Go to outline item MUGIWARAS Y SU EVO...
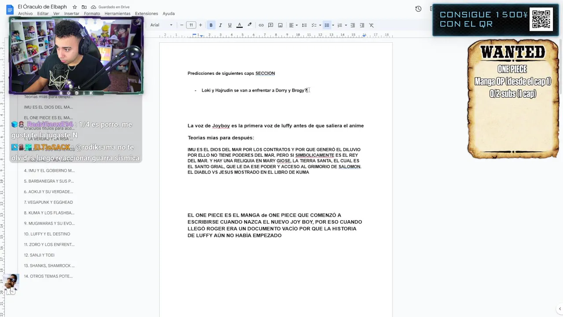 49,223
